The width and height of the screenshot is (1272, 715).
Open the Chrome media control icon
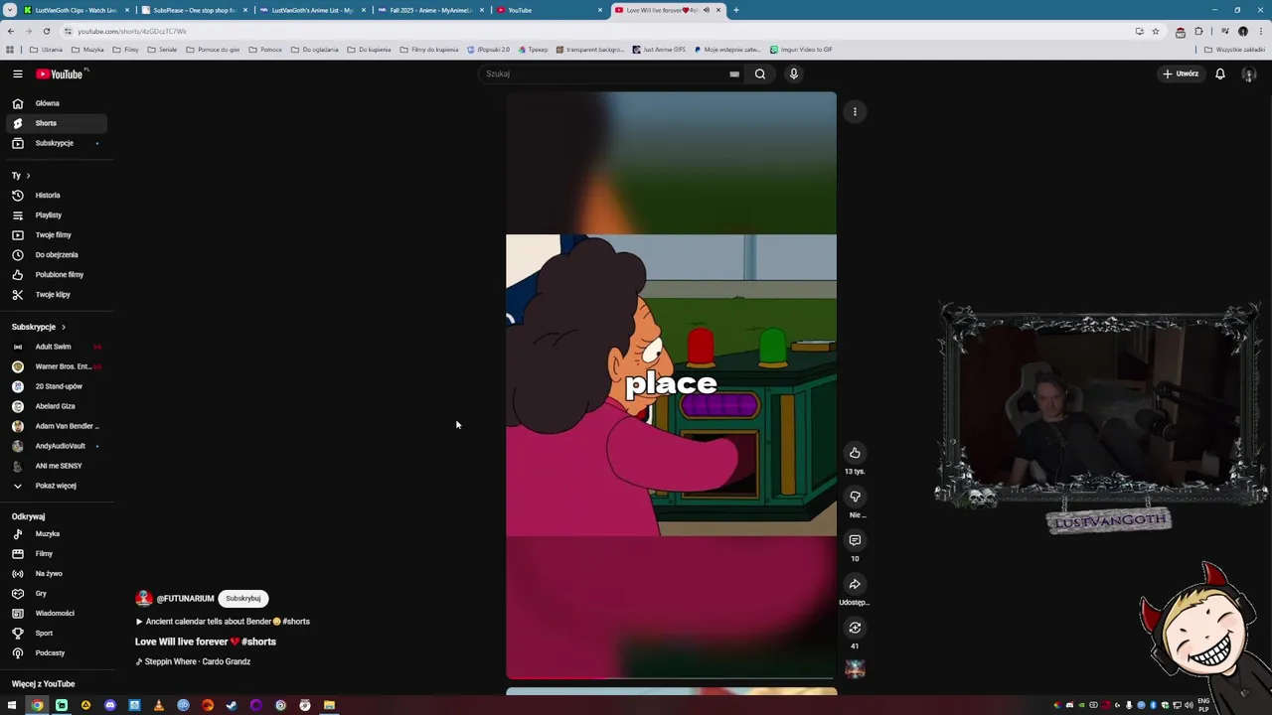pos(1224,31)
